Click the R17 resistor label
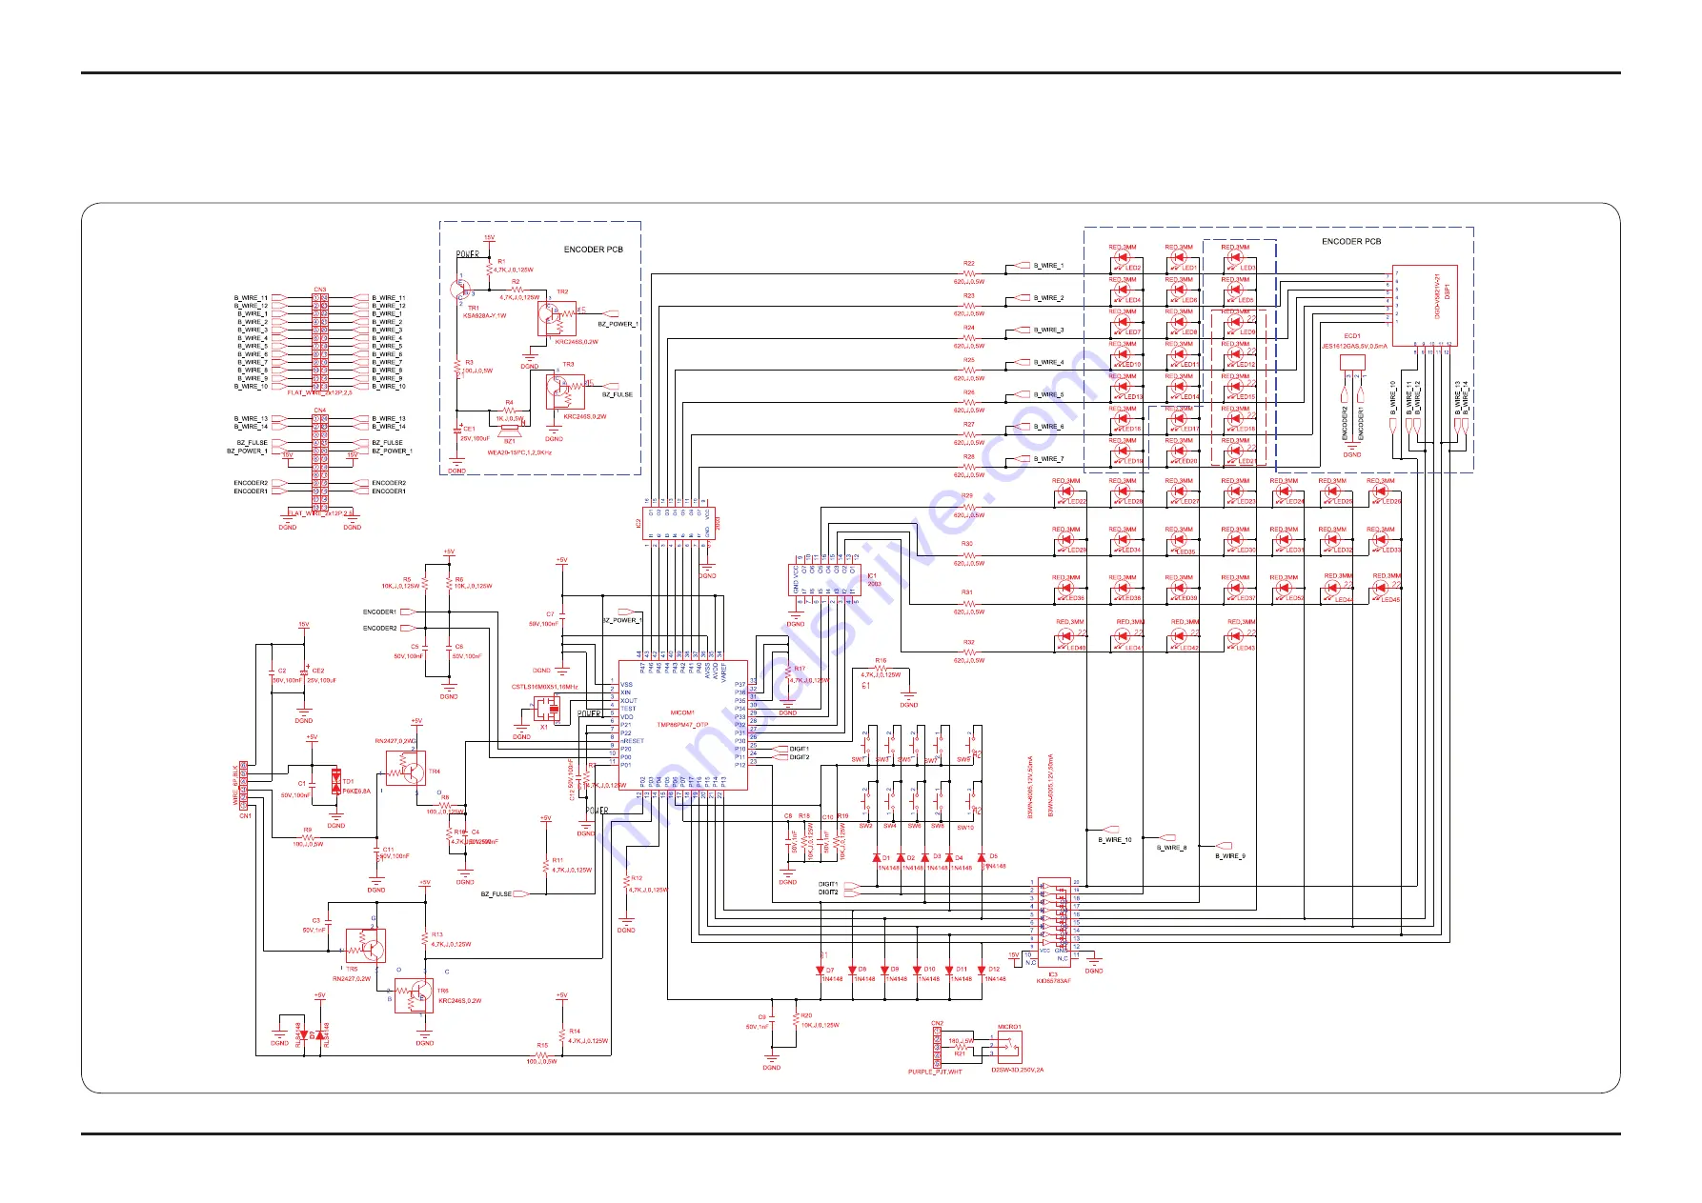 click(800, 670)
